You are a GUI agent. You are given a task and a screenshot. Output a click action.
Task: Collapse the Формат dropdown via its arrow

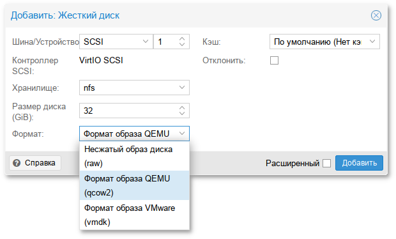tap(182, 134)
